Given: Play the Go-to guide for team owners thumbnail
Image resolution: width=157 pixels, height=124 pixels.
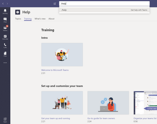Looking at the screenshot, I should (x=108, y=103).
